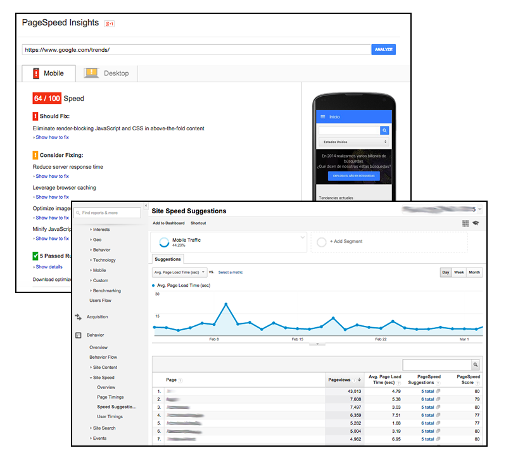
Task: Click 'Explora el año en búsquedas' button in phone preview
Action: [353, 176]
